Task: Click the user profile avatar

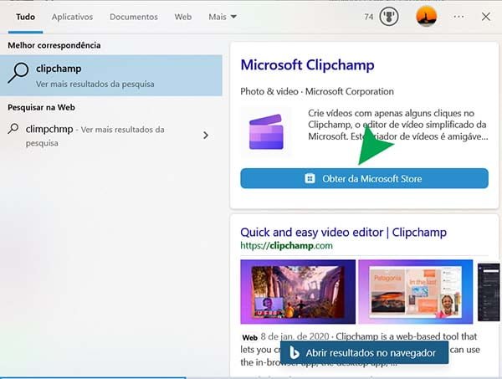Action: (426, 17)
